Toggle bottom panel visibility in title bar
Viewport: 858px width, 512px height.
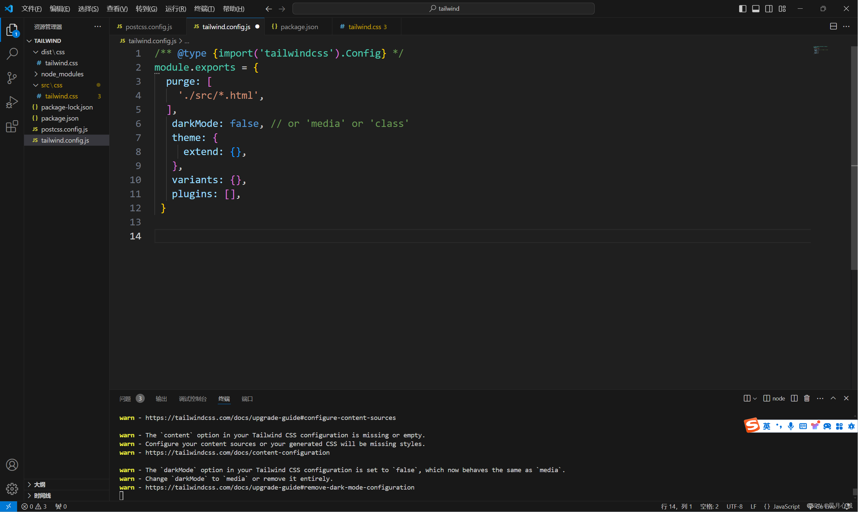755,9
